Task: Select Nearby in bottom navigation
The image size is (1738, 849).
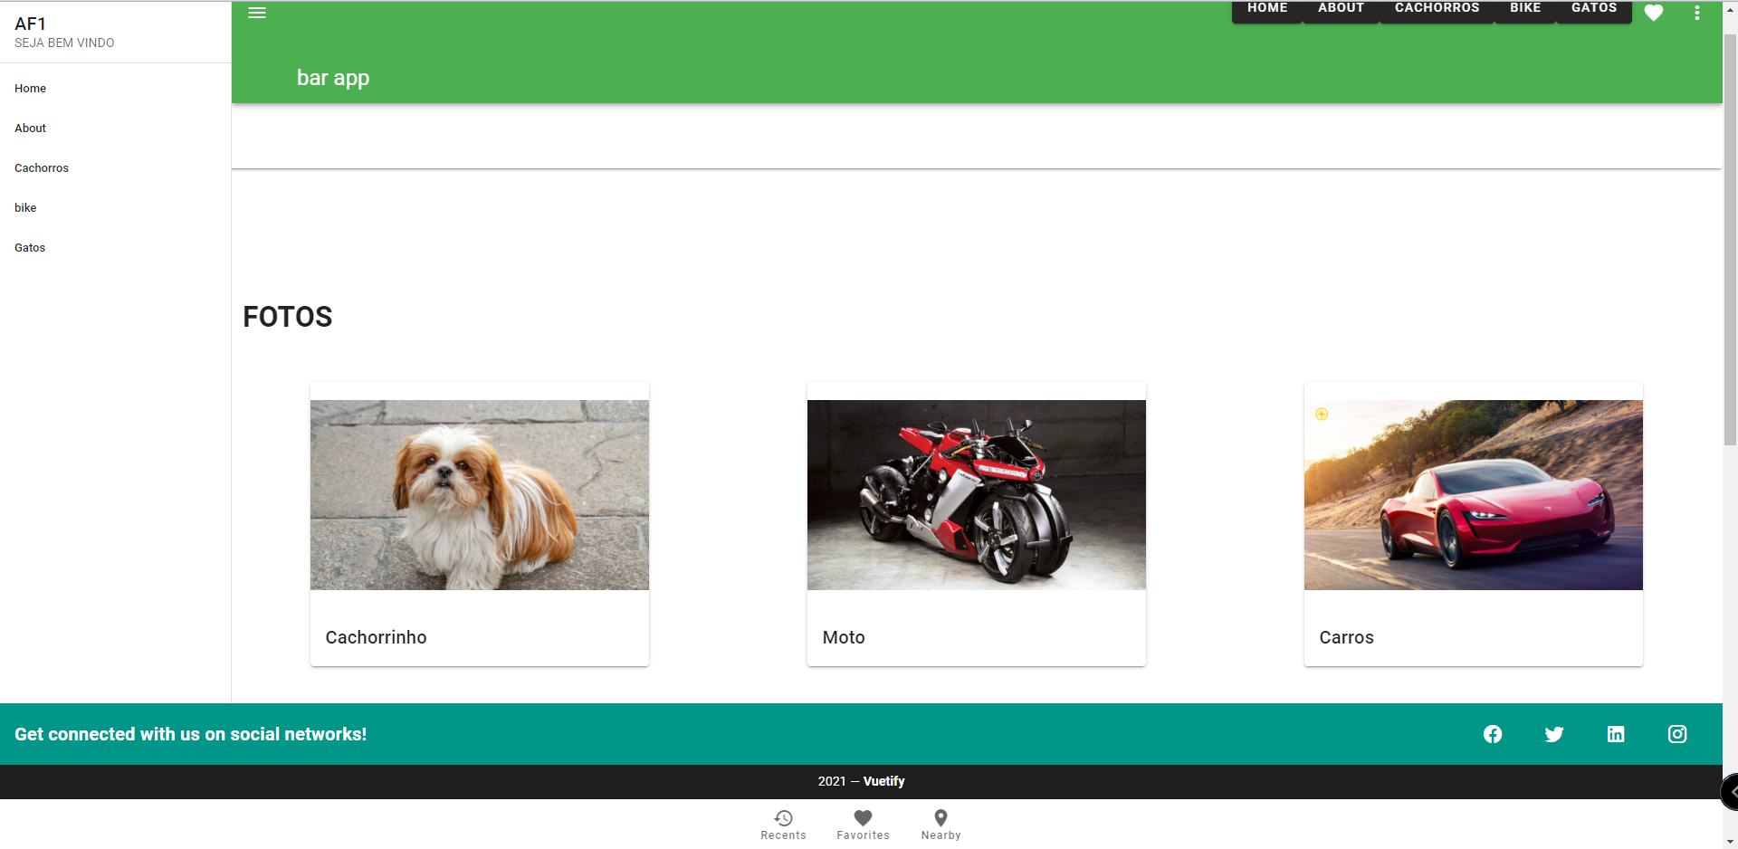Action: pos(941,825)
